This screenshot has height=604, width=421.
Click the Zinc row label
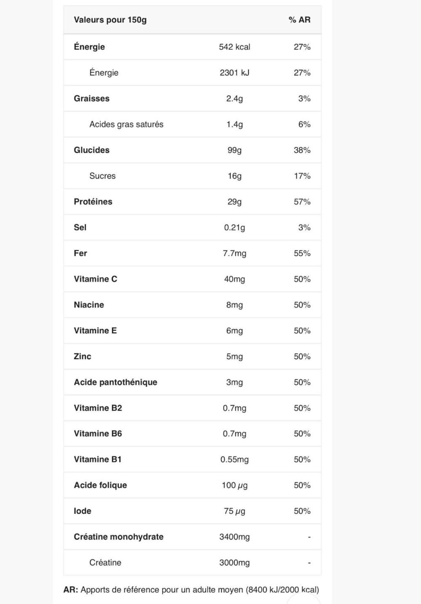(x=83, y=356)
